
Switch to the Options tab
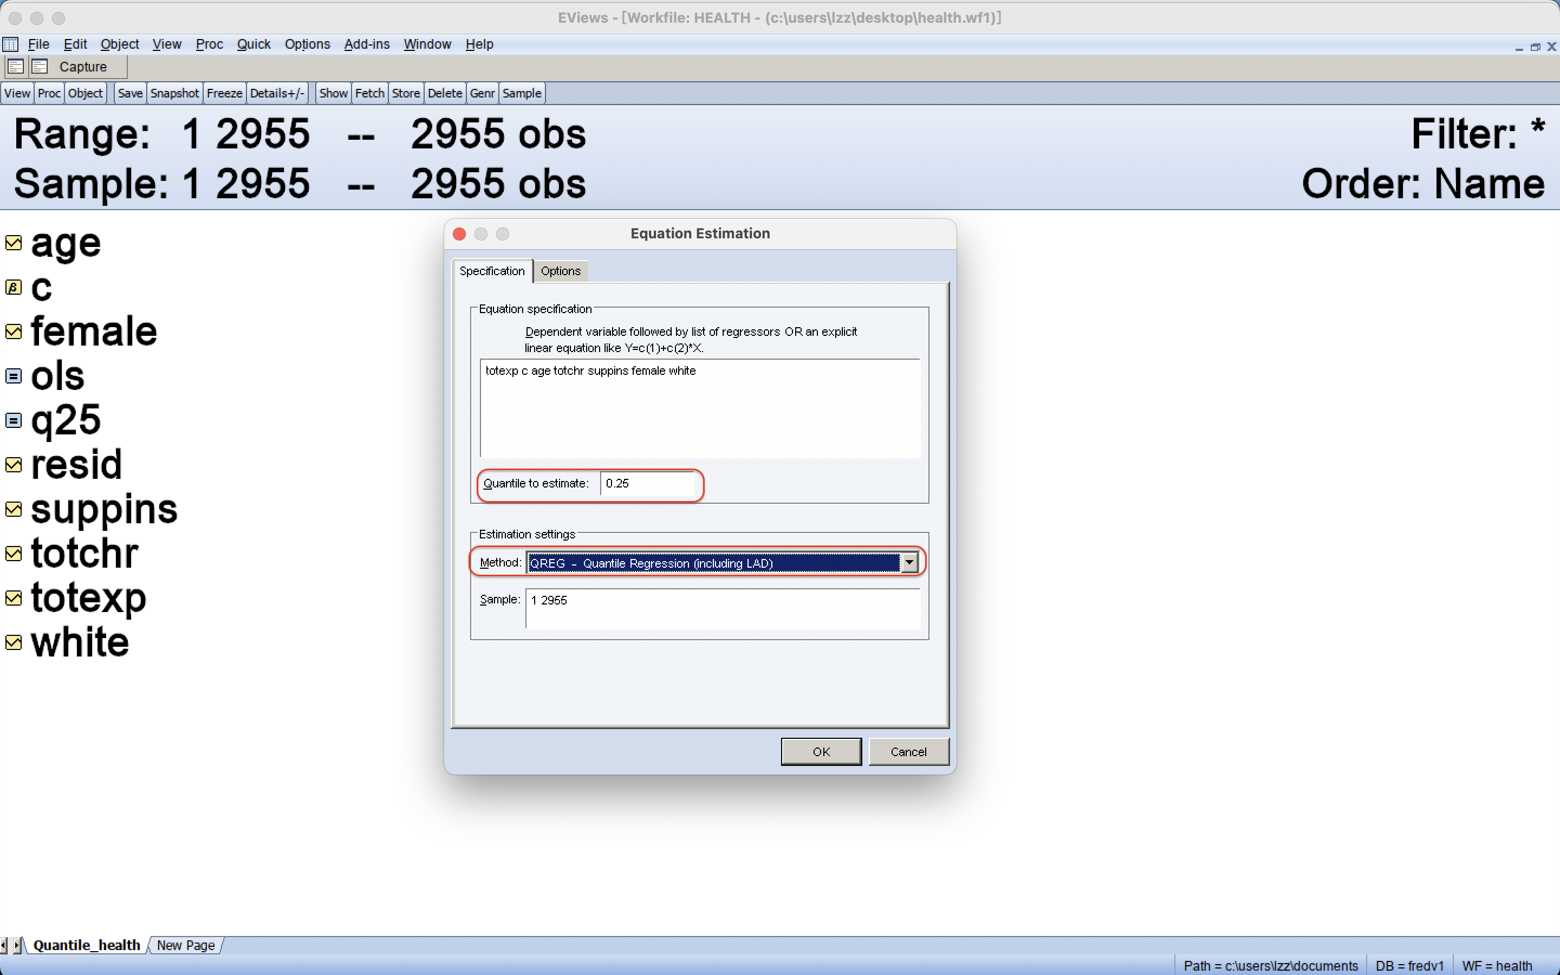(560, 271)
